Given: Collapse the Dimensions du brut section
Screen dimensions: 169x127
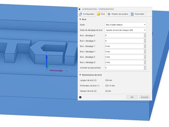Looking at the screenshot, I should click(x=80, y=75).
